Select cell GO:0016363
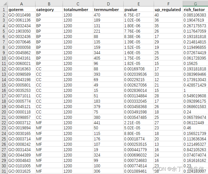 pos(21,69)
